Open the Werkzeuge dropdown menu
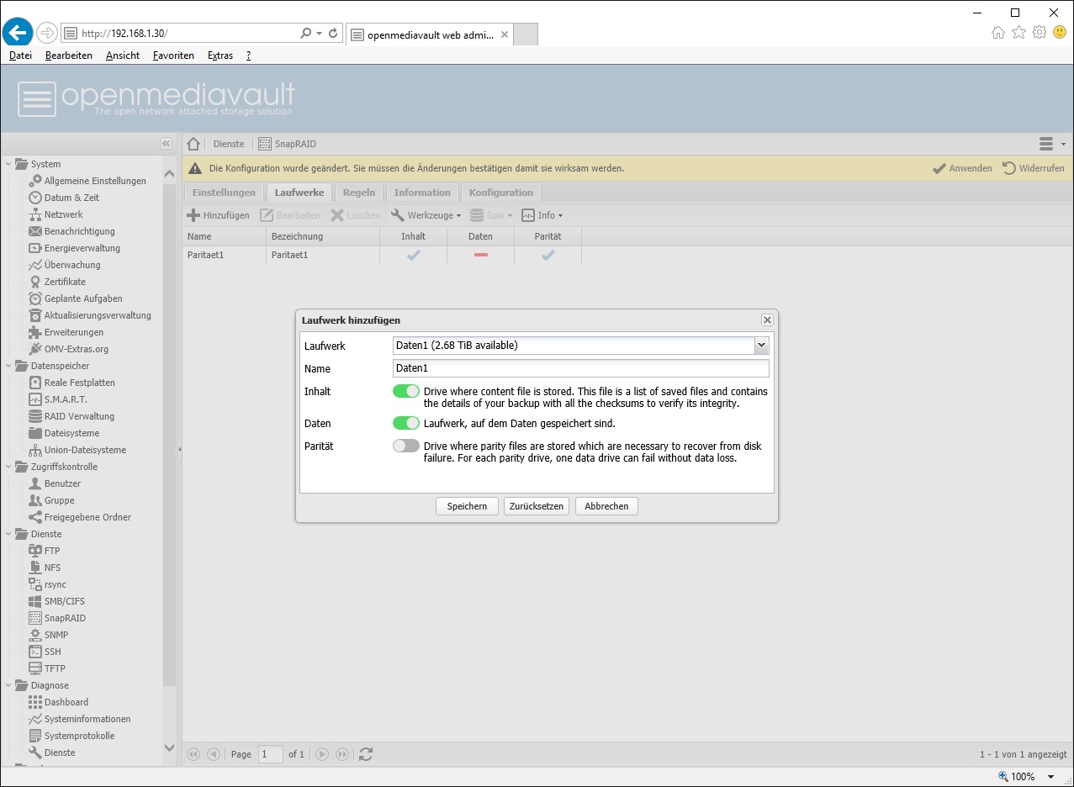The image size is (1074, 787). [426, 215]
